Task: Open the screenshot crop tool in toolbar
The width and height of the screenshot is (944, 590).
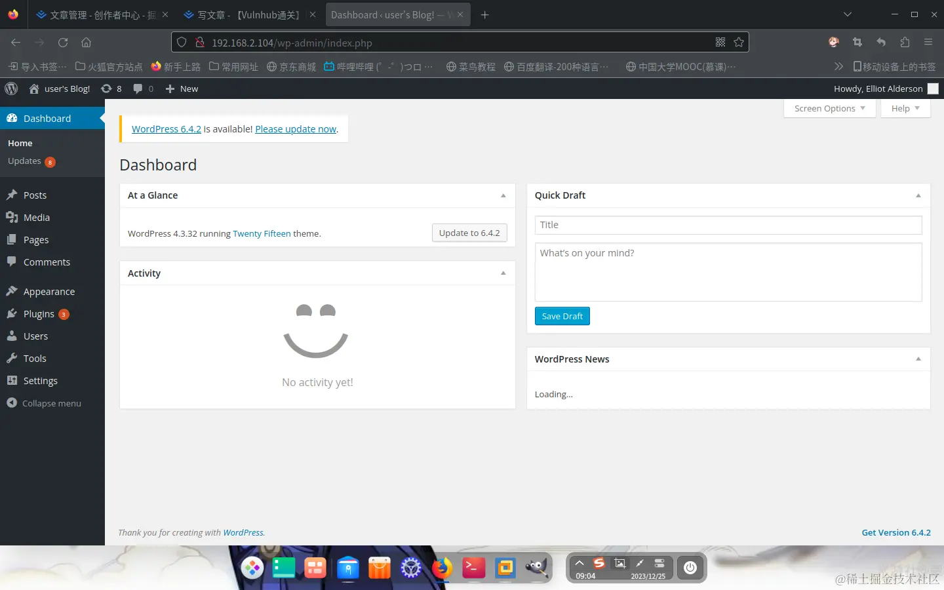Action: (857, 43)
